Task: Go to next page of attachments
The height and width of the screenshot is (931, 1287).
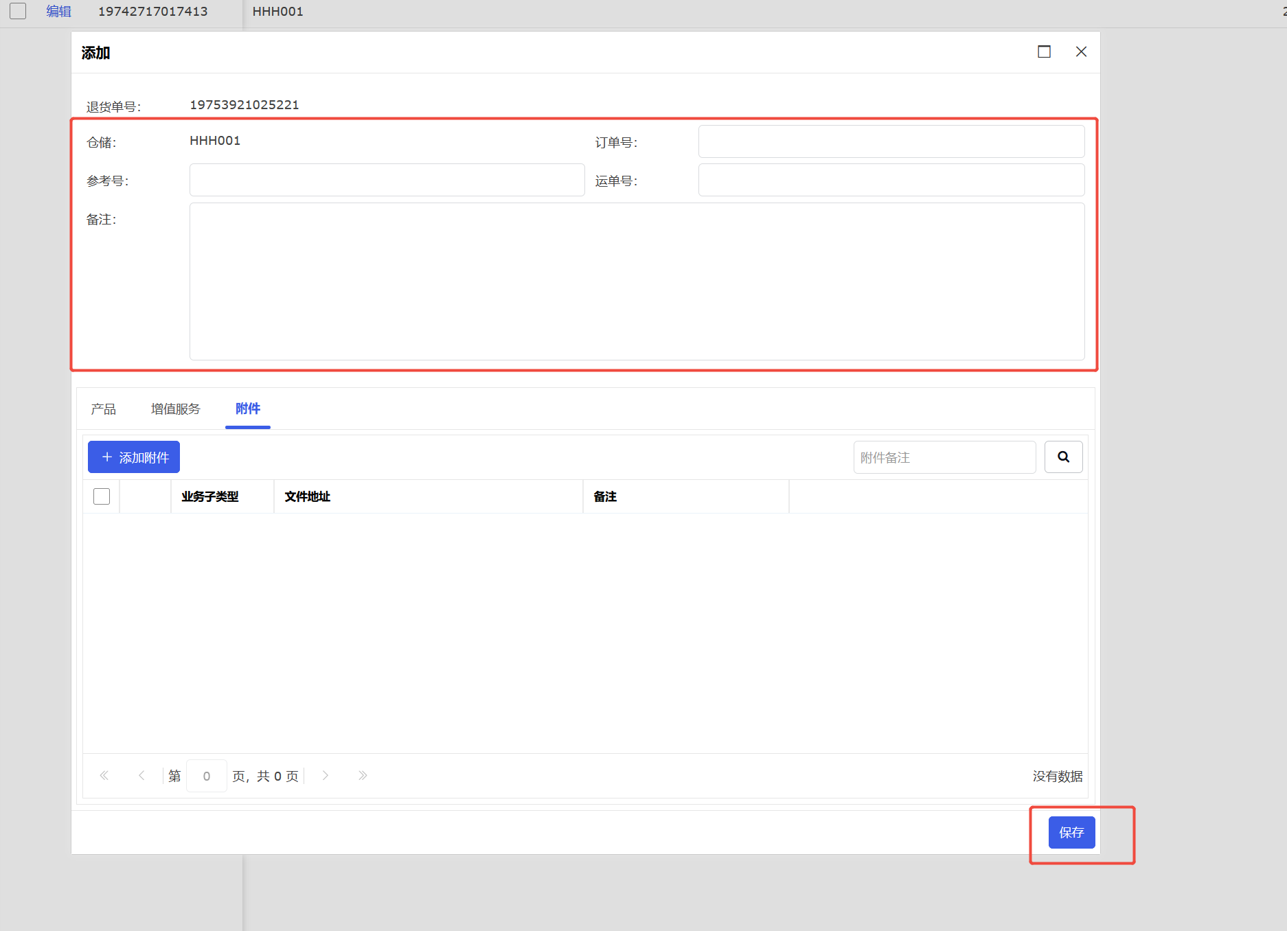Action: (326, 775)
